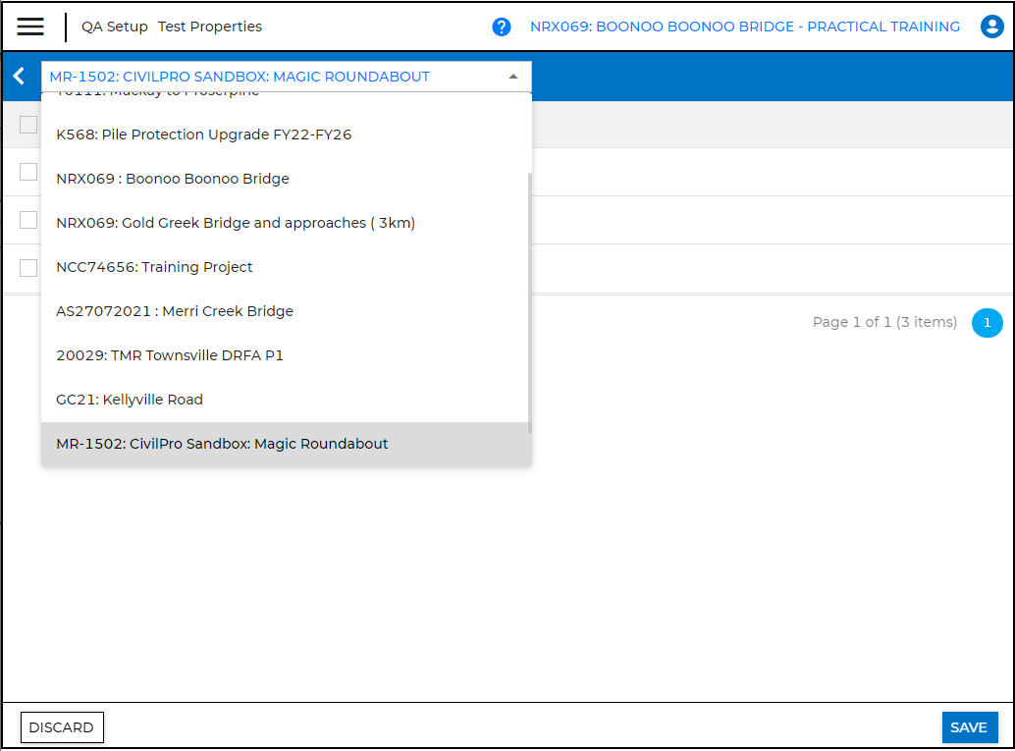Click the SAVE button
Screen dimensions: 1015x751
click(x=969, y=727)
